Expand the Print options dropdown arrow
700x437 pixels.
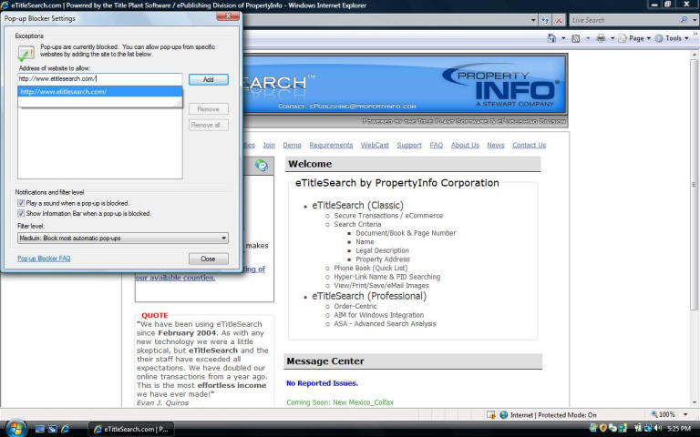[x=612, y=38]
